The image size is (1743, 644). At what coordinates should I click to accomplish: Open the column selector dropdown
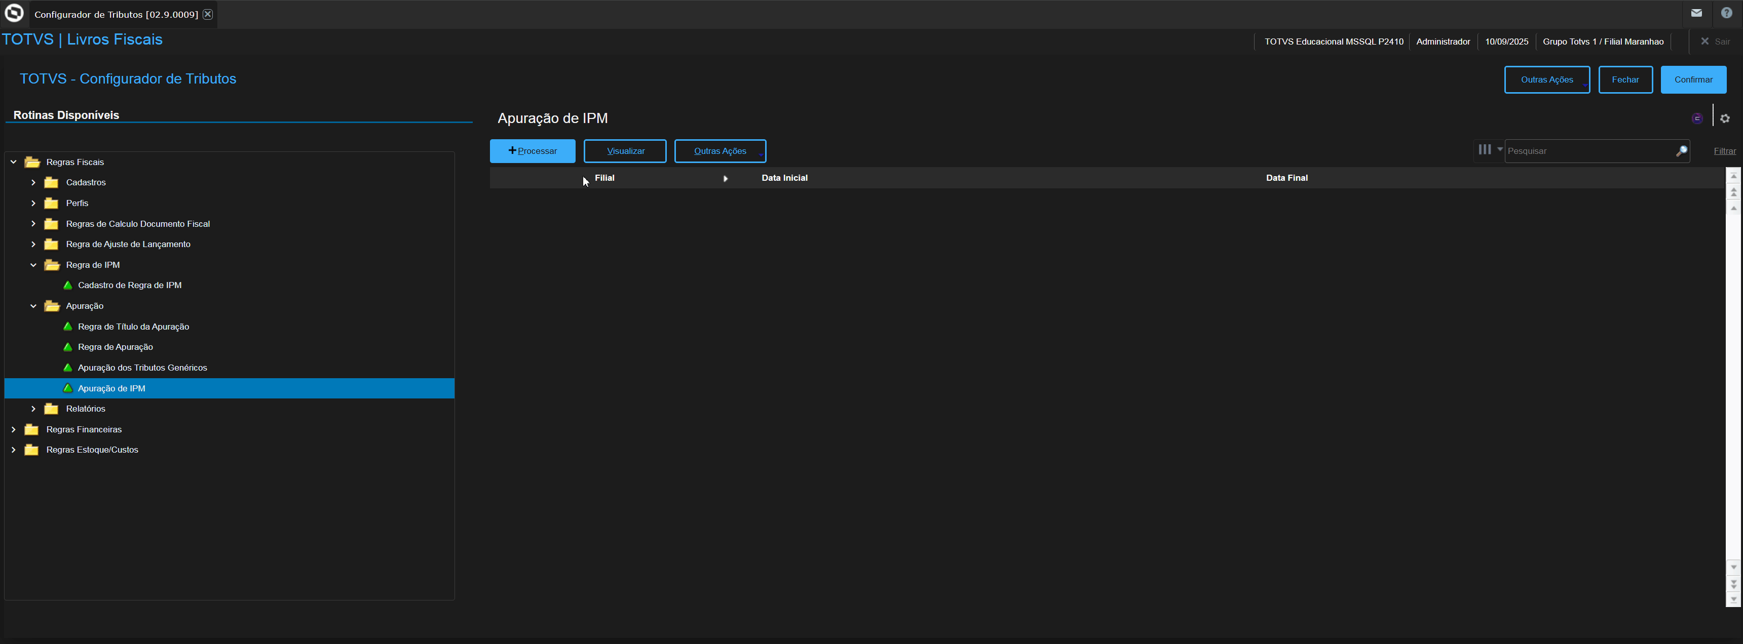pyautogui.click(x=1489, y=150)
